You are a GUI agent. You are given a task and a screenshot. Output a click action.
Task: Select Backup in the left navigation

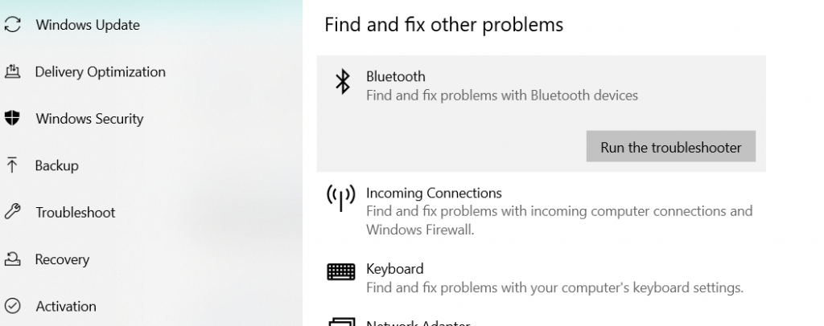56,165
